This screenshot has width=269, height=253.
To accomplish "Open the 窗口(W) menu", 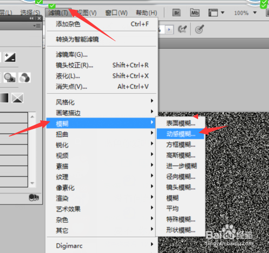I will tap(116, 13).
